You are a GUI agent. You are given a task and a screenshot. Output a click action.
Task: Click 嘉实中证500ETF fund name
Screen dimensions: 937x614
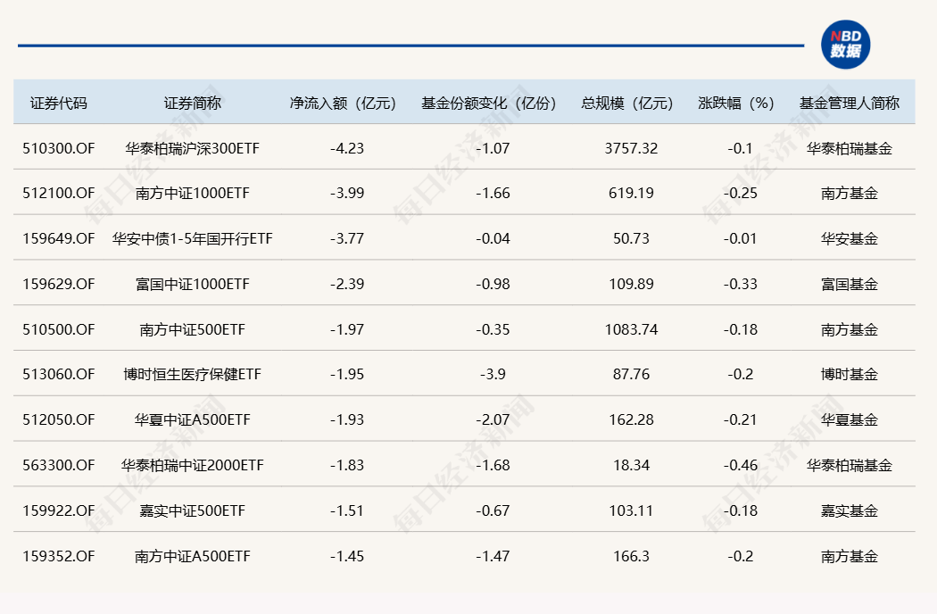click(x=192, y=511)
